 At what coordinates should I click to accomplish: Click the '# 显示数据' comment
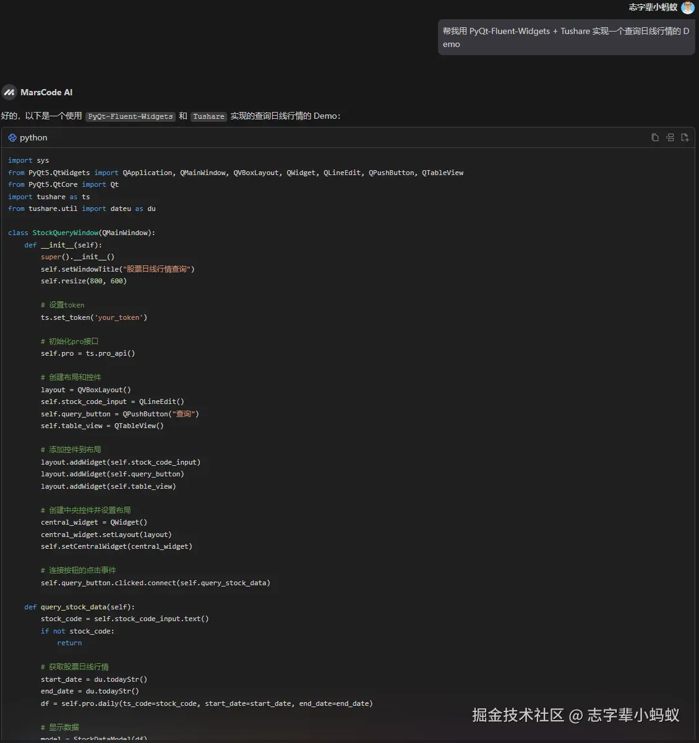click(60, 728)
